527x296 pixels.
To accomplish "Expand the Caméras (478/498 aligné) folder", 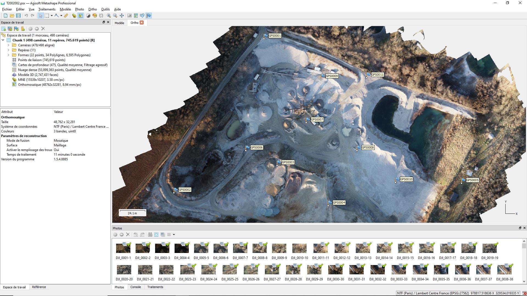I will click(9, 45).
